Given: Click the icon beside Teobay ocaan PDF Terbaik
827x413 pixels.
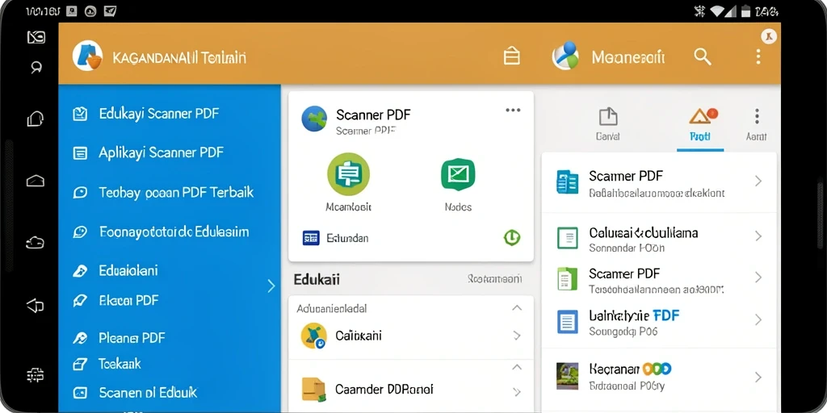Looking at the screenshot, I should pyautogui.click(x=80, y=193).
